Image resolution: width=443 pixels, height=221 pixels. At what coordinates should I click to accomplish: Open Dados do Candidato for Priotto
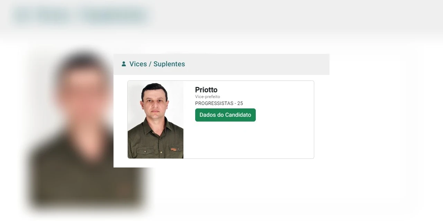pyautogui.click(x=225, y=115)
